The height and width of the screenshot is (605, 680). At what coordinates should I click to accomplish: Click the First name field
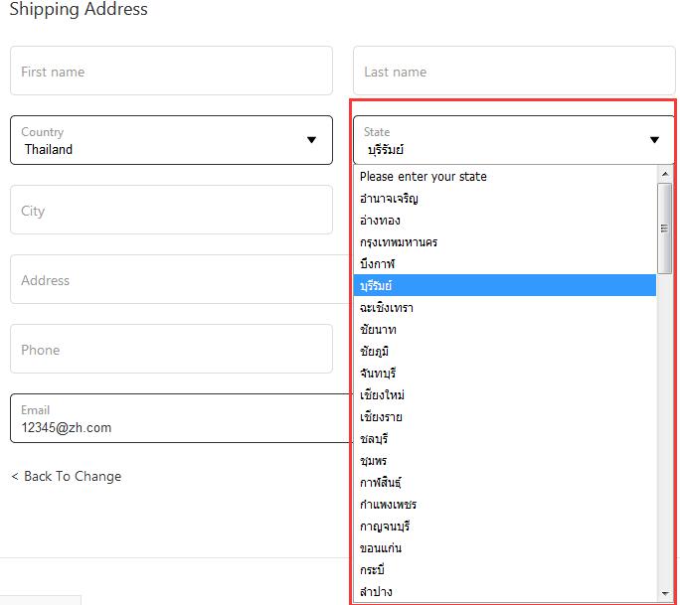(x=171, y=72)
